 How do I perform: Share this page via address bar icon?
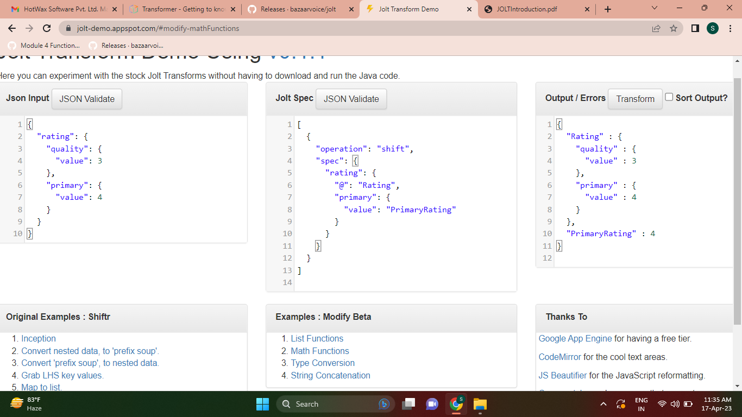click(x=656, y=28)
